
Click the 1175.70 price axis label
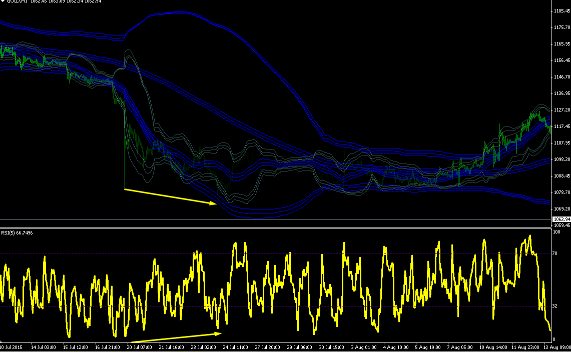(562, 27)
